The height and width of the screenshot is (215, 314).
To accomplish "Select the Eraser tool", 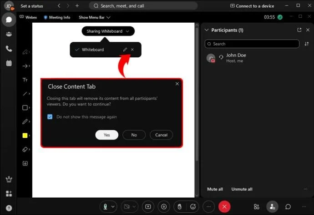I will [25, 150].
